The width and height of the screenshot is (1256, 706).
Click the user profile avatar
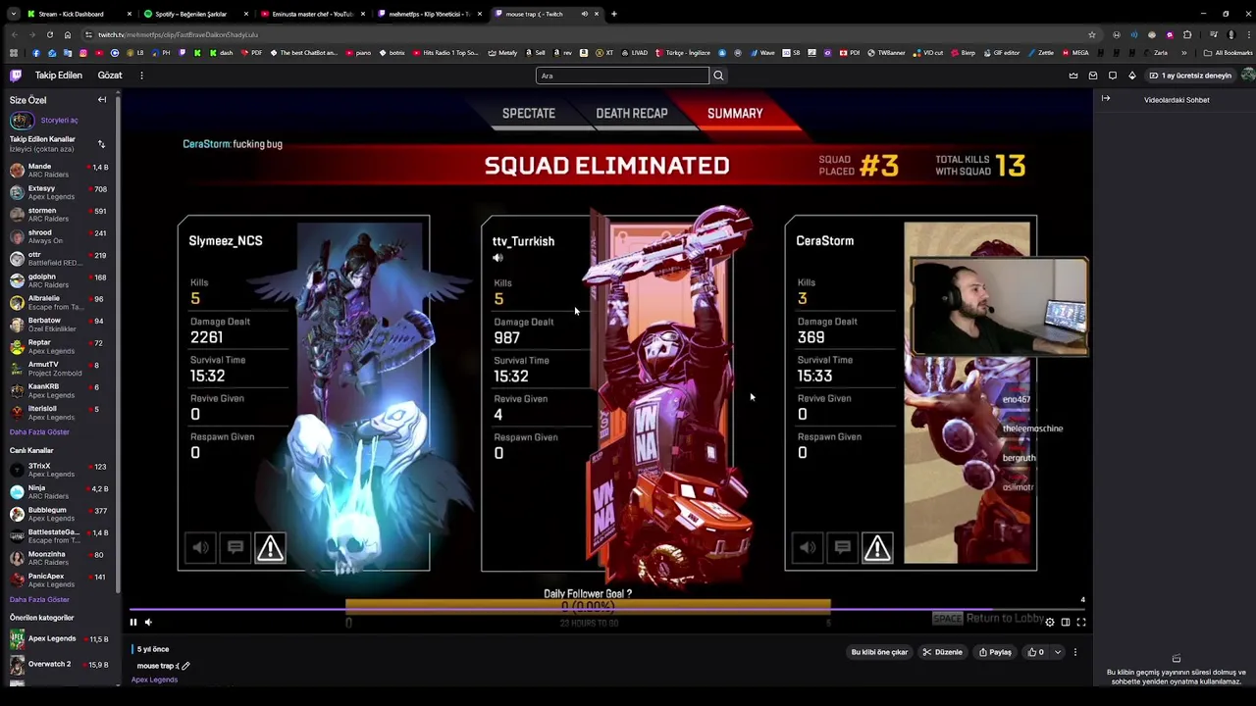pyautogui.click(x=1247, y=76)
